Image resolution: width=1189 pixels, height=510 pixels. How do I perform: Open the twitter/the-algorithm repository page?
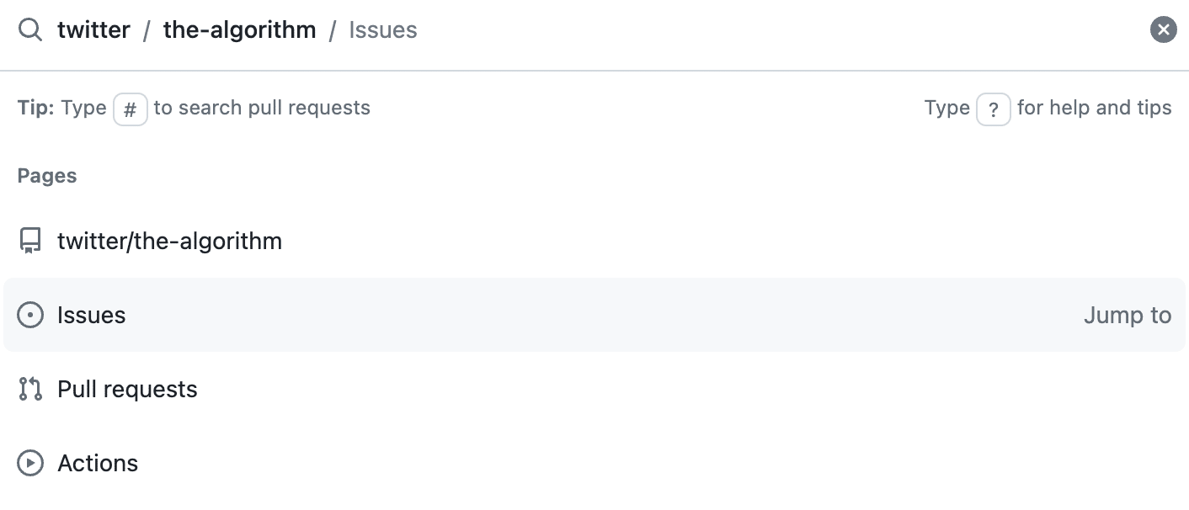[x=594, y=242]
